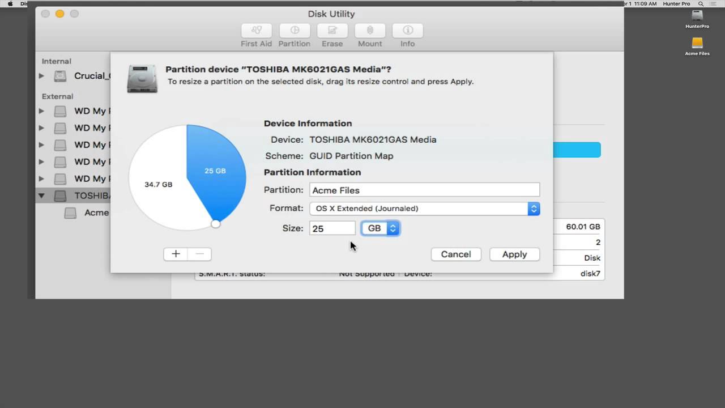This screenshot has height=408, width=725.
Task: Click the Partition name field
Action: [424, 190]
